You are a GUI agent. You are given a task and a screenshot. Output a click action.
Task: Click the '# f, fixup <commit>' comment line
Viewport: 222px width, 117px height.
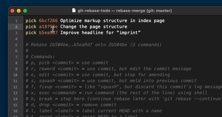pos(124,87)
